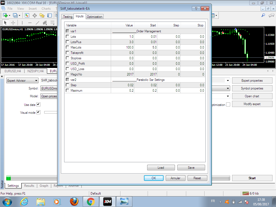Click OK to confirm the inputs
Image resolution: width=276 pixels, height=207 pixels.
[154, 178]
